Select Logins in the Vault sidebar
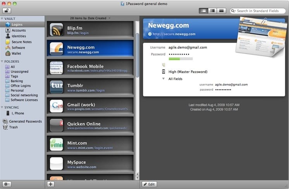This screenshot has width=289, height=189. [17, 24]
